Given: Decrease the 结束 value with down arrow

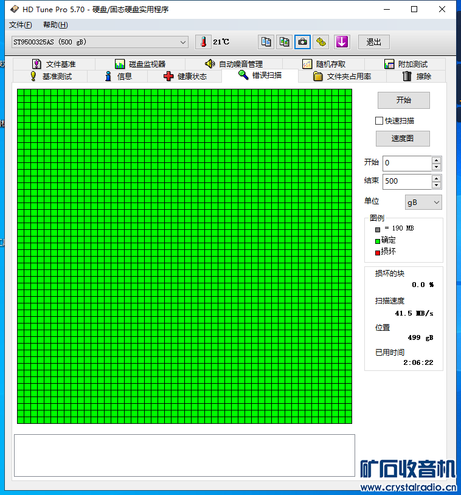Looking at the screenshot, I should (437, 185).
